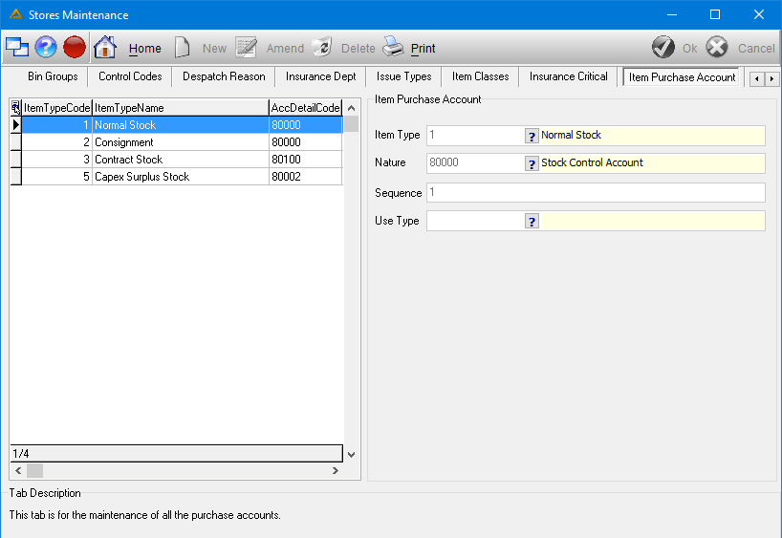
Task: Select the Contract Stock row
Action: pyautogui.click(x=177, y=160)
